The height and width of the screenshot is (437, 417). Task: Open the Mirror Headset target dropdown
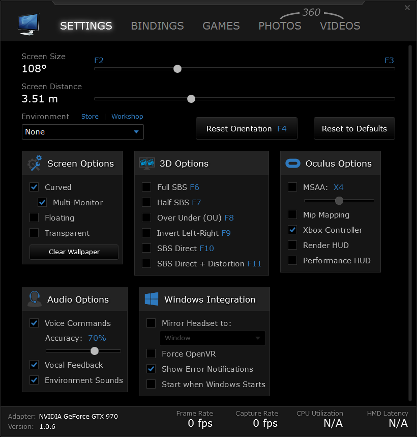point(213,338)
